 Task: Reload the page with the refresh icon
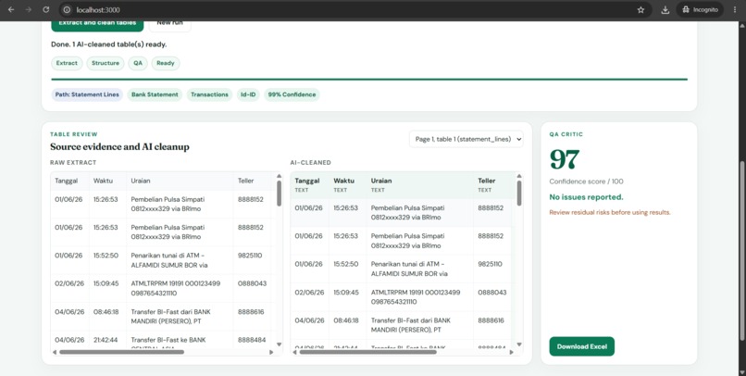(x=45, y=9)
